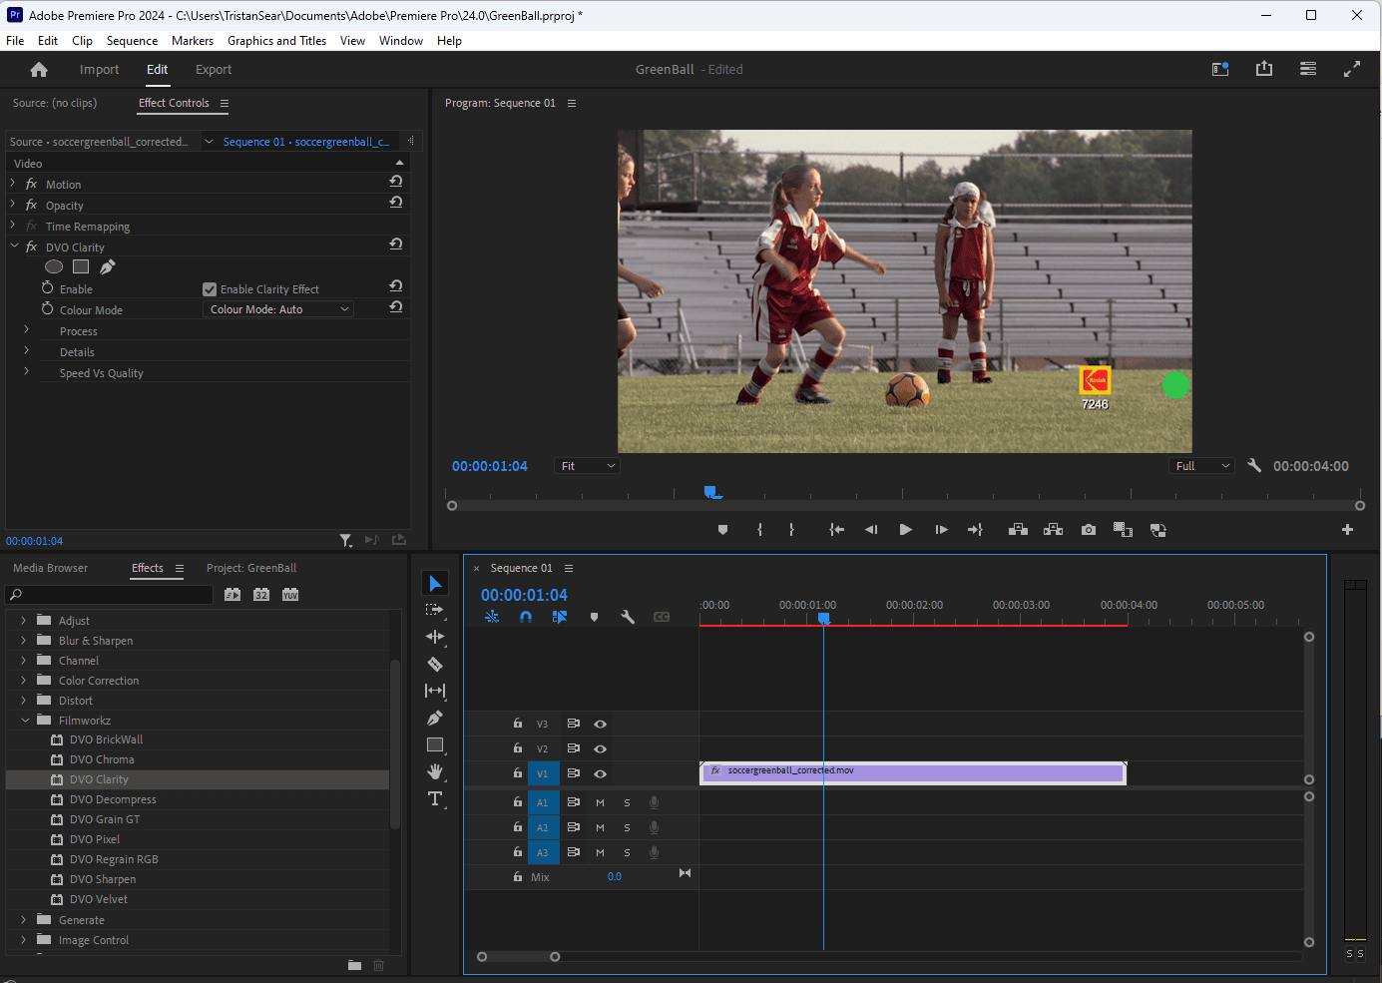Open the Colour Mode dropdown

(x=277, y=308)
